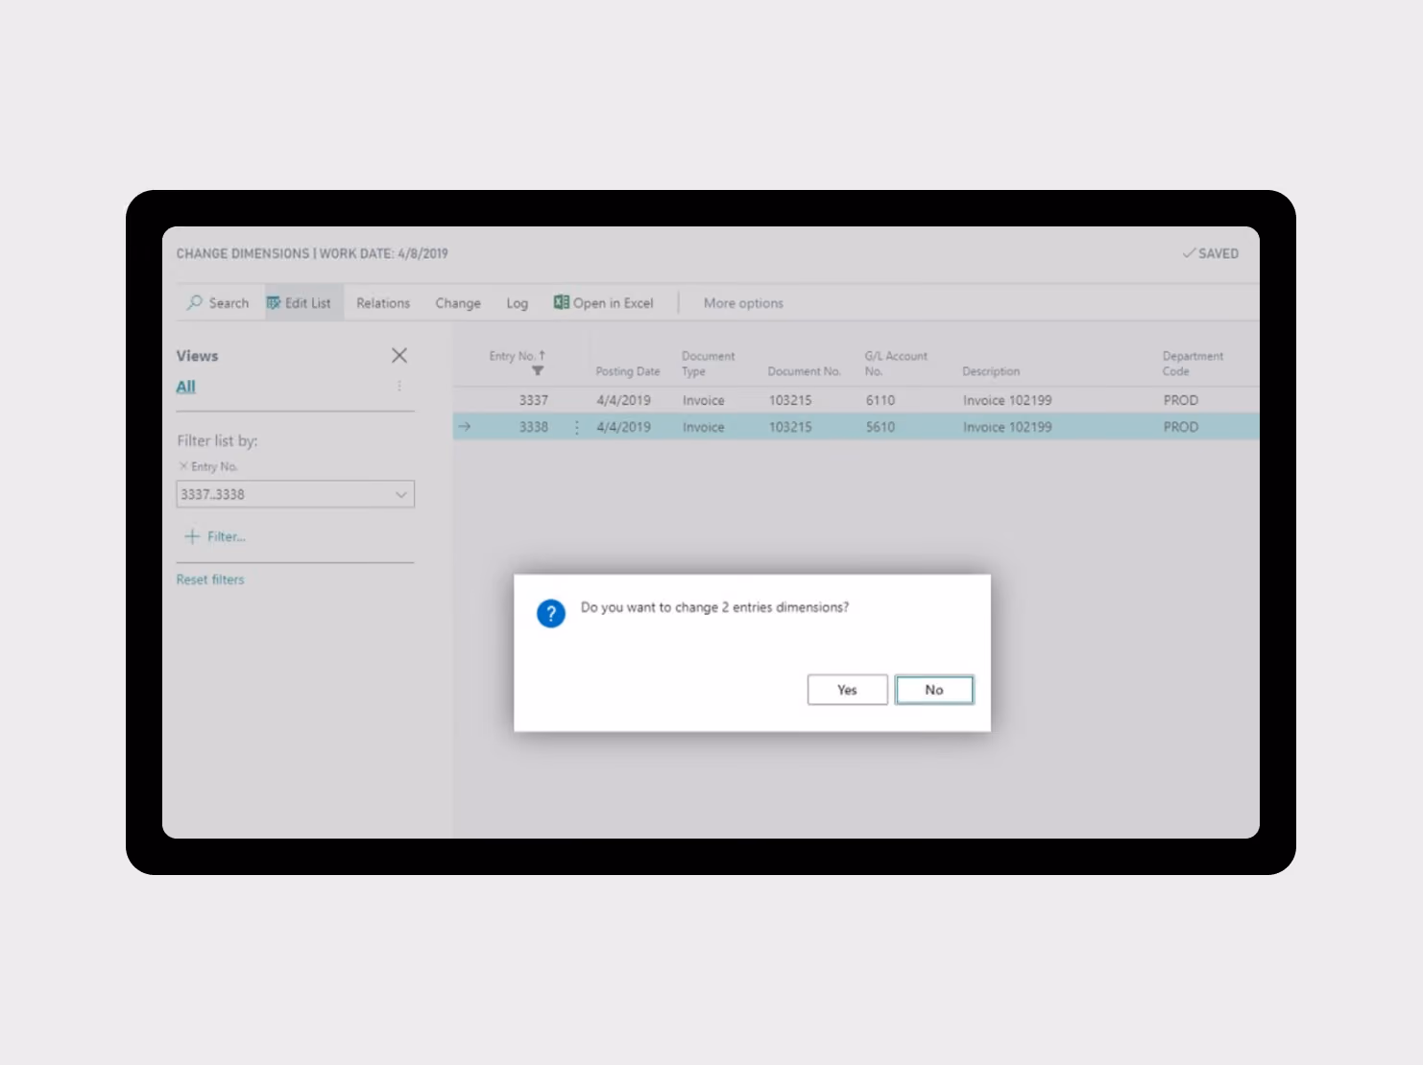Open the All view's three-dot options
This screenshot has height=1065, width=1423.
(399, 386)
